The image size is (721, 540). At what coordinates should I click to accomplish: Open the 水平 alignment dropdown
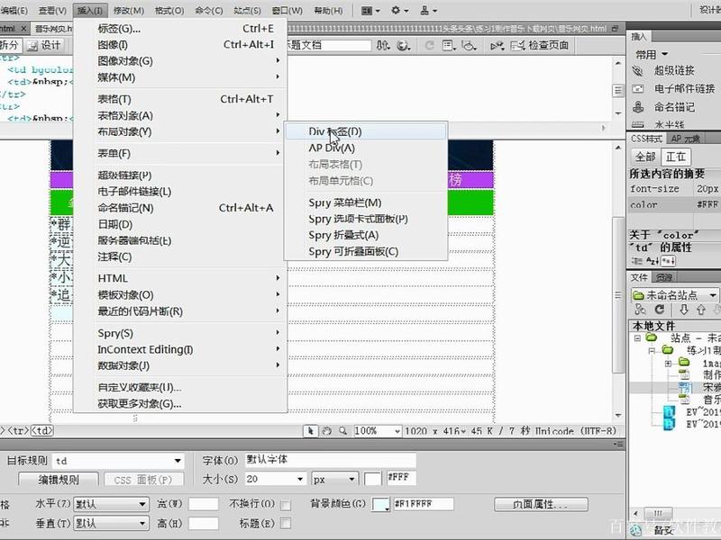click(x=111, y=504)
